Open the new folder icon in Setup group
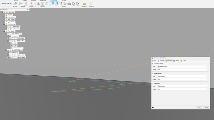This screenshot has height=120, width=214. coord(21,4)
